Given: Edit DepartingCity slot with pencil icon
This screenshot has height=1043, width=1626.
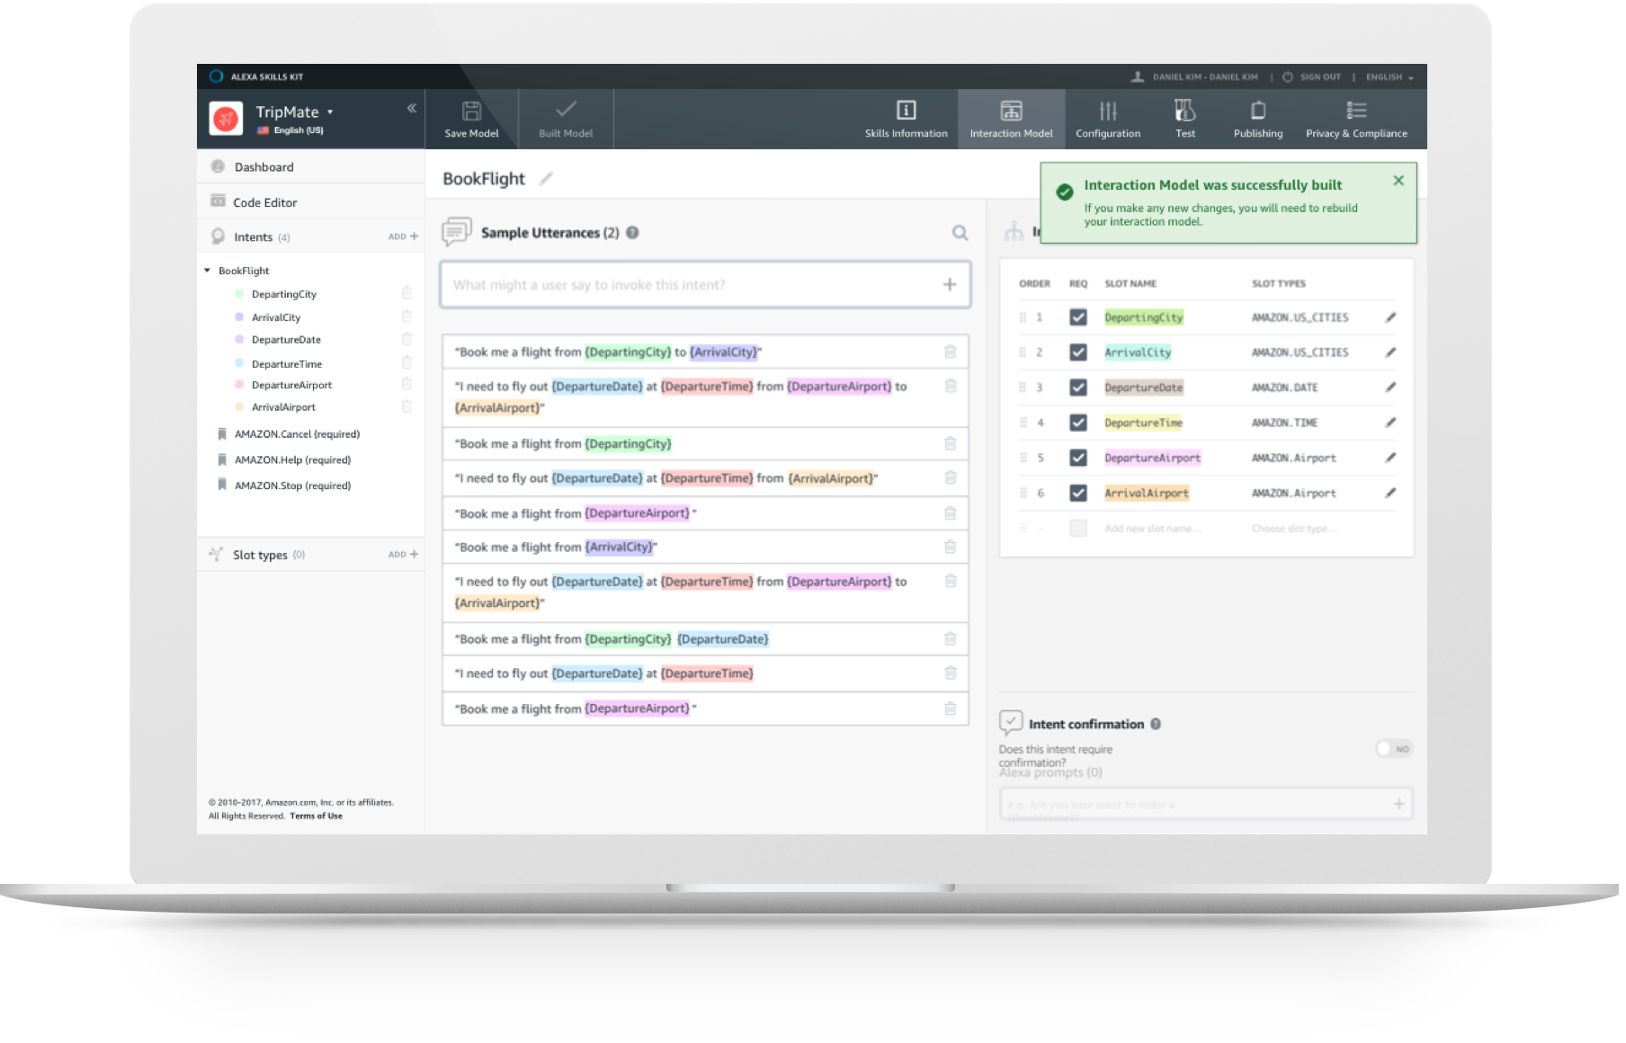Looking at the screenshot, I should (x=1390, y=317).
